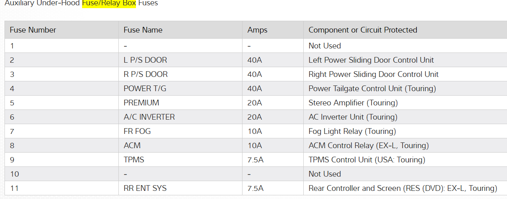Viewport: 507px width, 199px height.
Task: Select the "L P/S DOOR" fuse name cell
Action: click(x=145, y=60)
